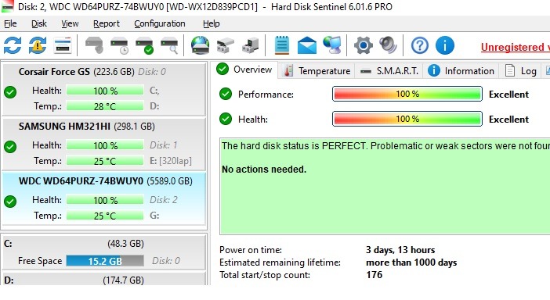Open the File menu
Image resolution: width=550 pixels, height=300 pixels.
coord(10,23)
